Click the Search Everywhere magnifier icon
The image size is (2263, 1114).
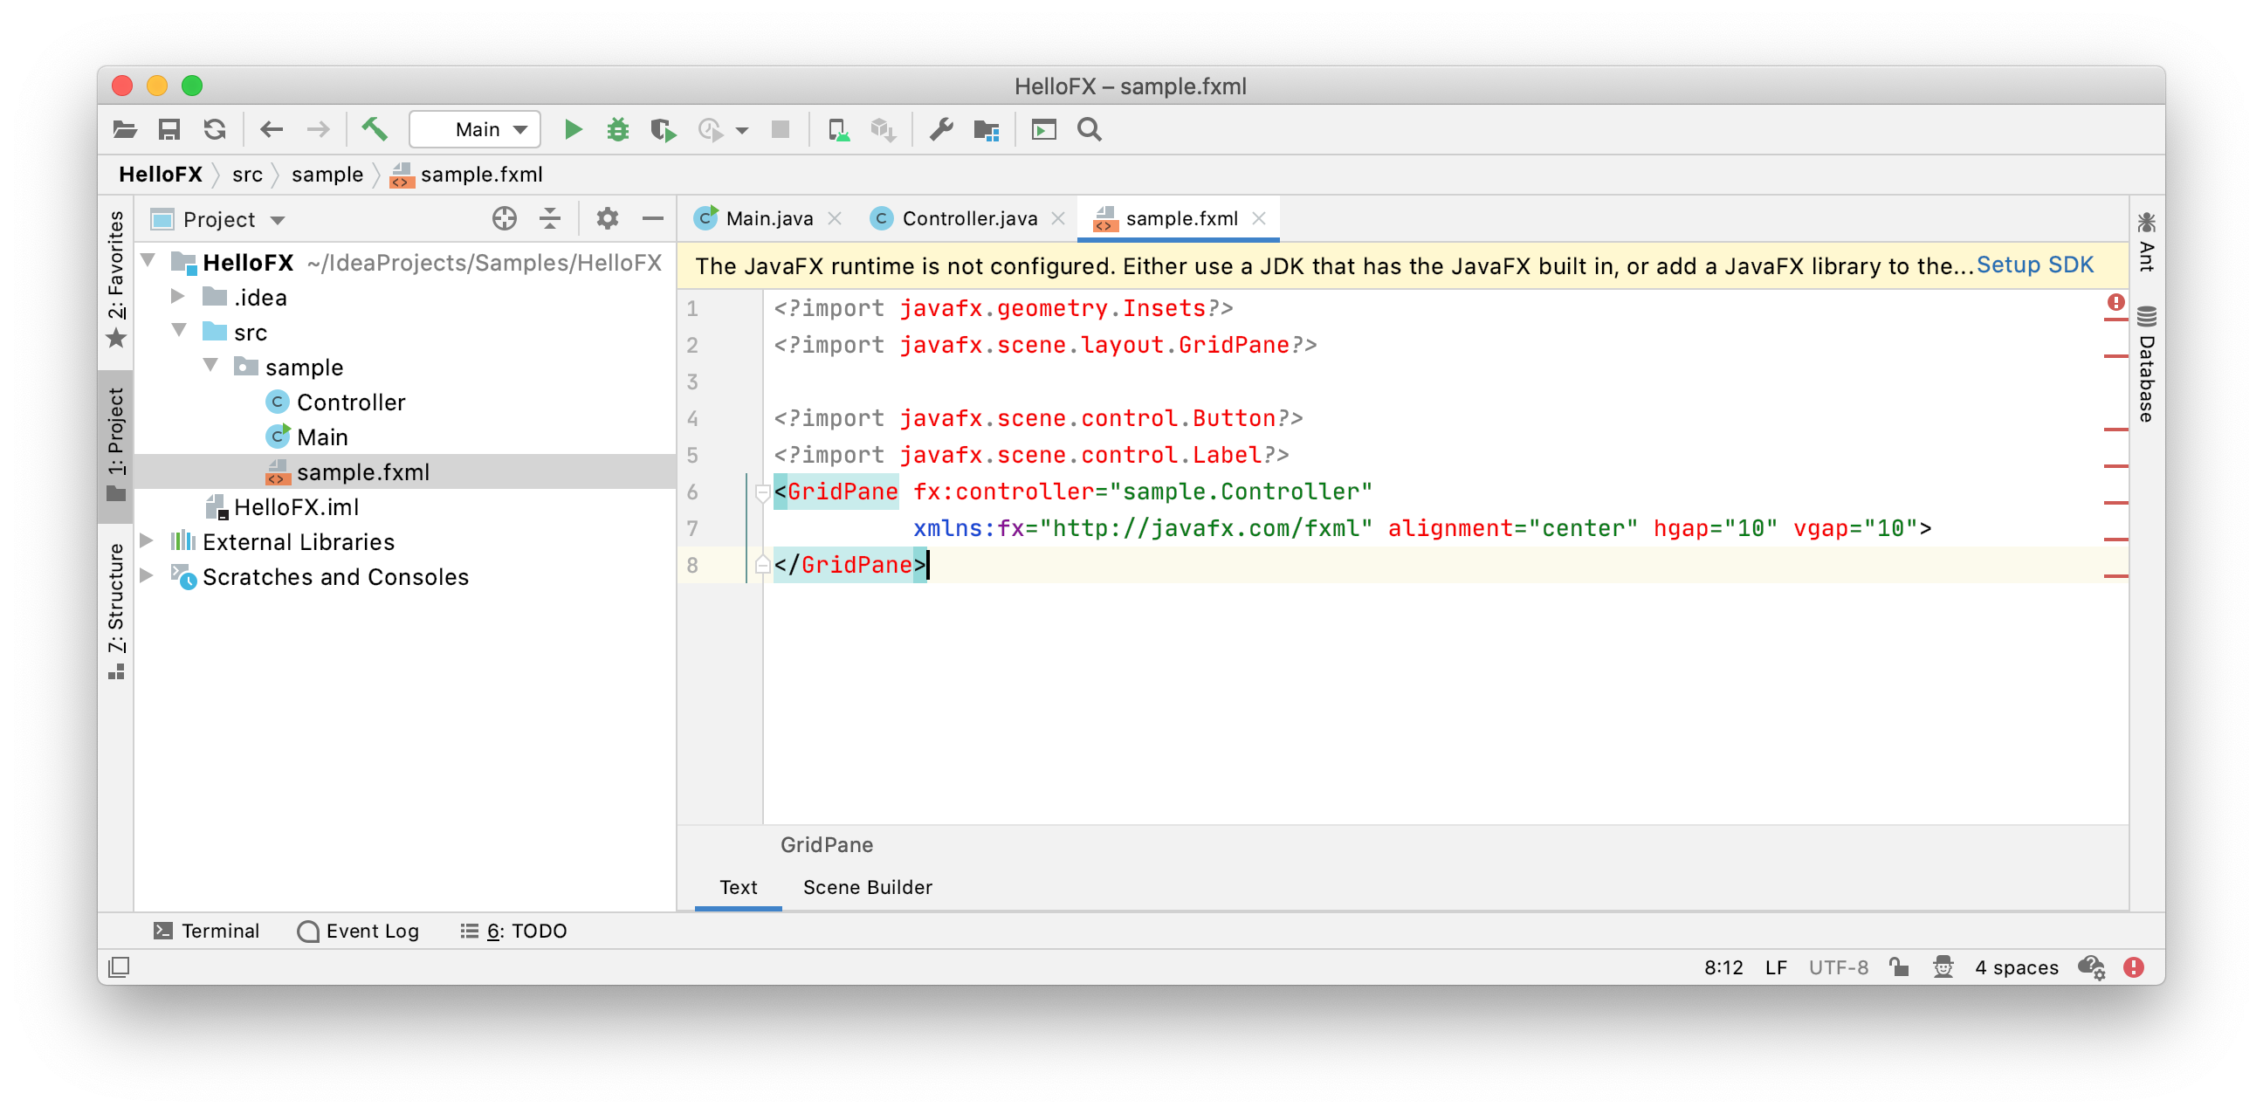pyautogui.click(x=1090, y=130)
